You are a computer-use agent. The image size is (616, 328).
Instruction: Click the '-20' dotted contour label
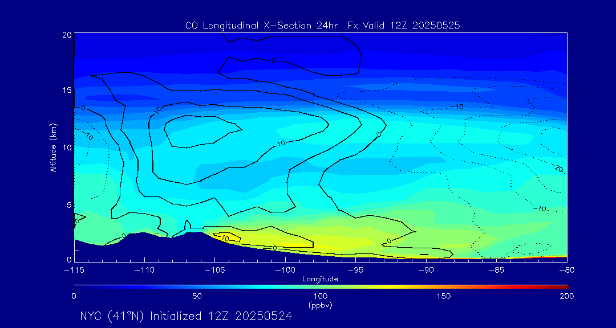point(557,167)
